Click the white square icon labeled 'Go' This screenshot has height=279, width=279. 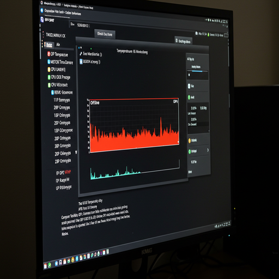189,86
